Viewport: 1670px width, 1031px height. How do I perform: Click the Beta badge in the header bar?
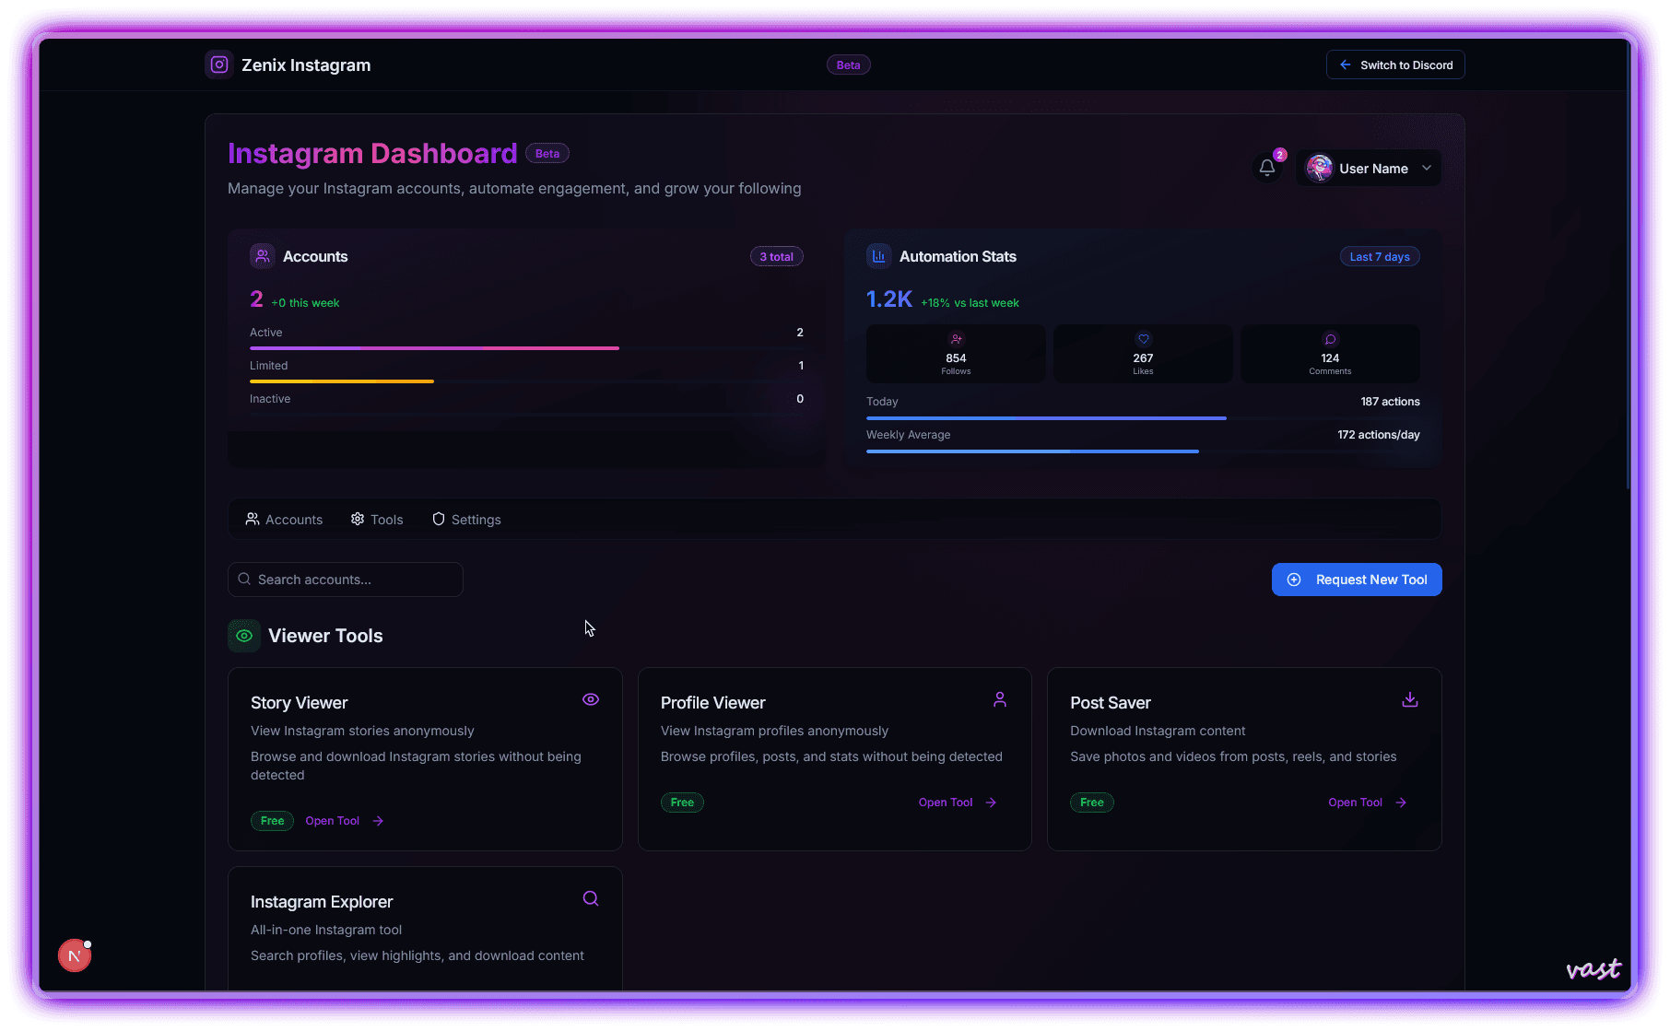849,64
